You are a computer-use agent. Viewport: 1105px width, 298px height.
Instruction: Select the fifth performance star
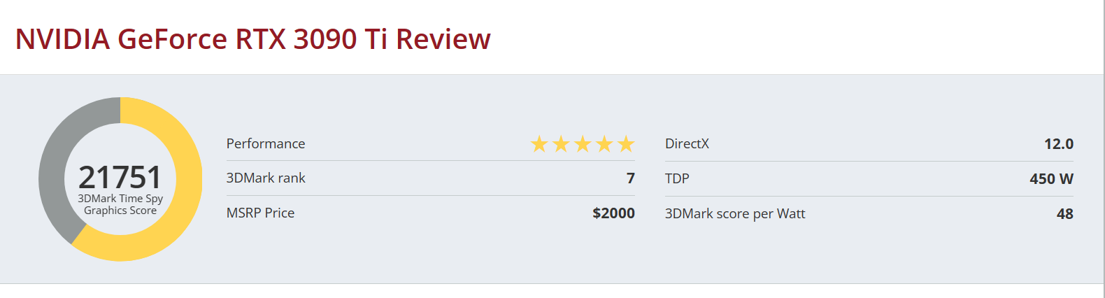point(626,144)
